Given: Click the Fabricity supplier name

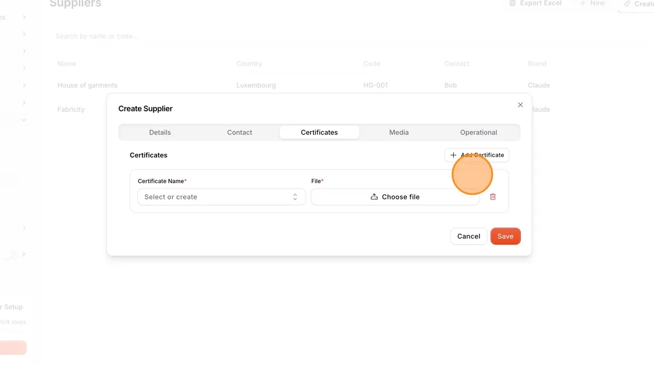Looking at the screenshot, I should point(71,109).
